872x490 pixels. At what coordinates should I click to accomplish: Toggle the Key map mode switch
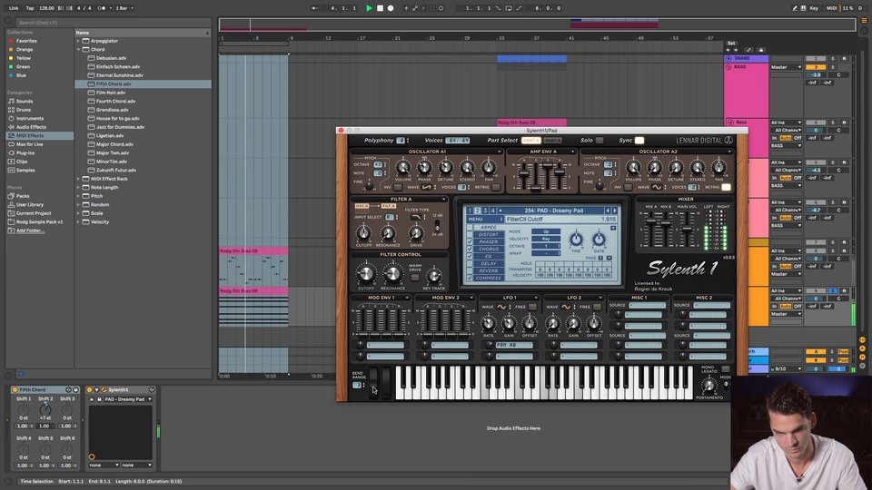814,8
